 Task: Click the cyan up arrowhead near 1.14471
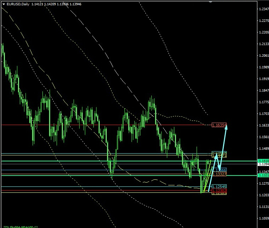(x=215, y=155)
